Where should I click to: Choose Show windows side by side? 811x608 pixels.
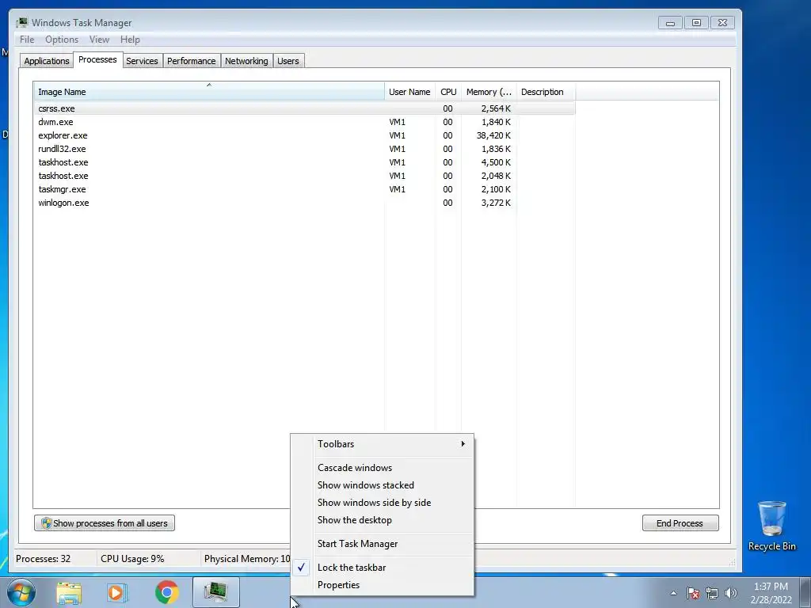pyautogui.click(x=382, y=503)
